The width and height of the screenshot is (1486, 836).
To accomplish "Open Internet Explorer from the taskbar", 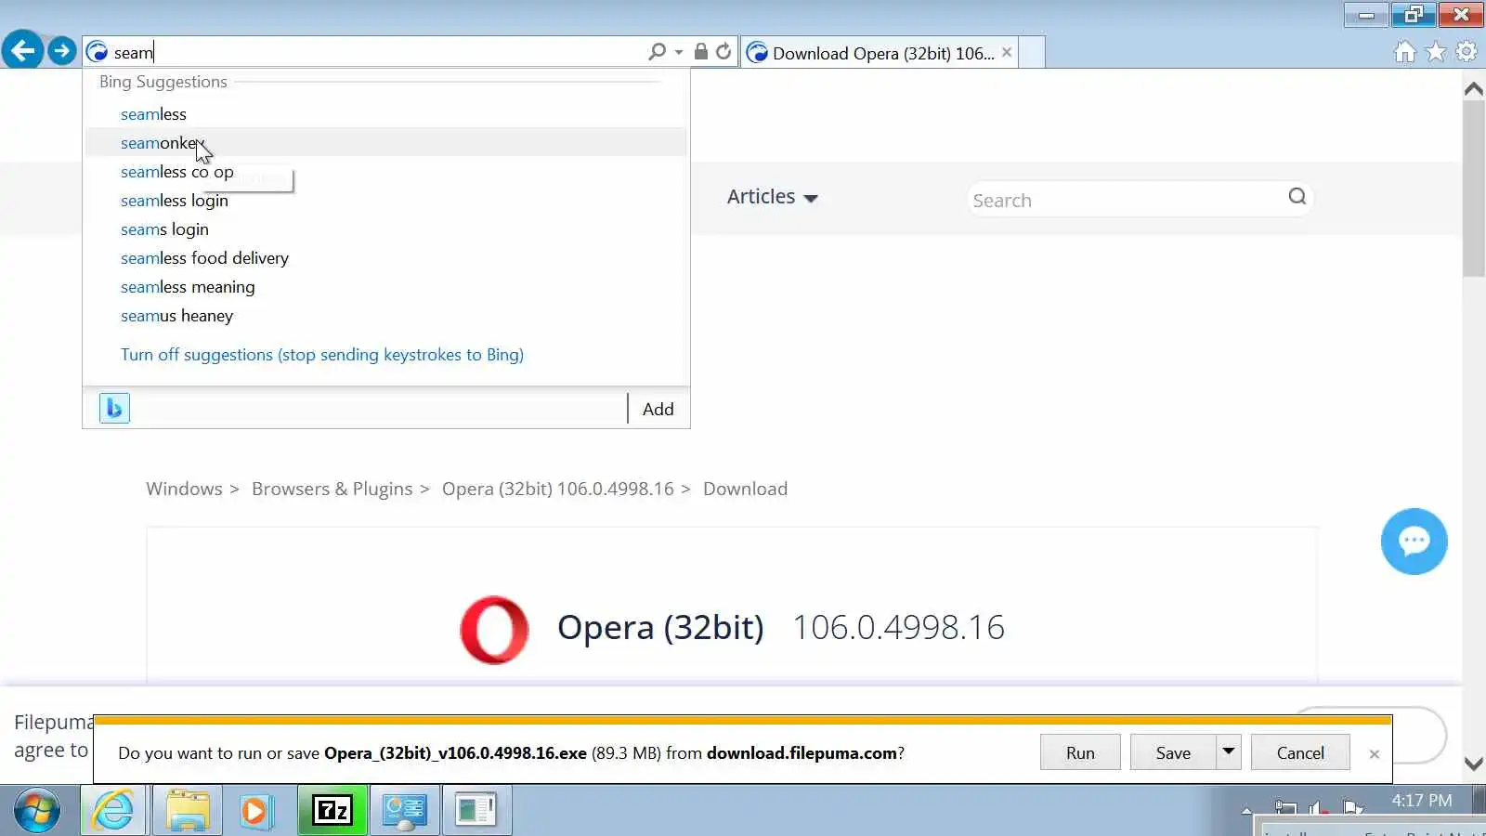I will [113, 811].
